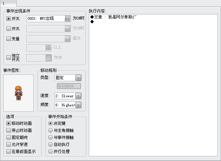Select the 自动执行 trigger option
This screenshot has height=161, width=221.
pos(50,144)
